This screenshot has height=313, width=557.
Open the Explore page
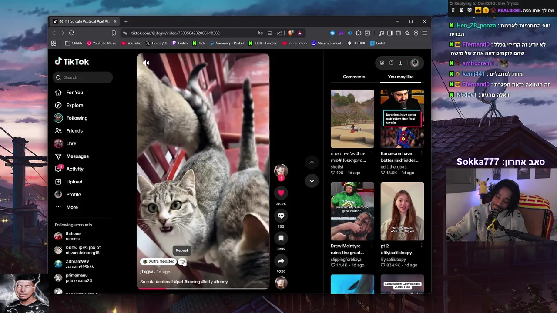pos(74,105)
